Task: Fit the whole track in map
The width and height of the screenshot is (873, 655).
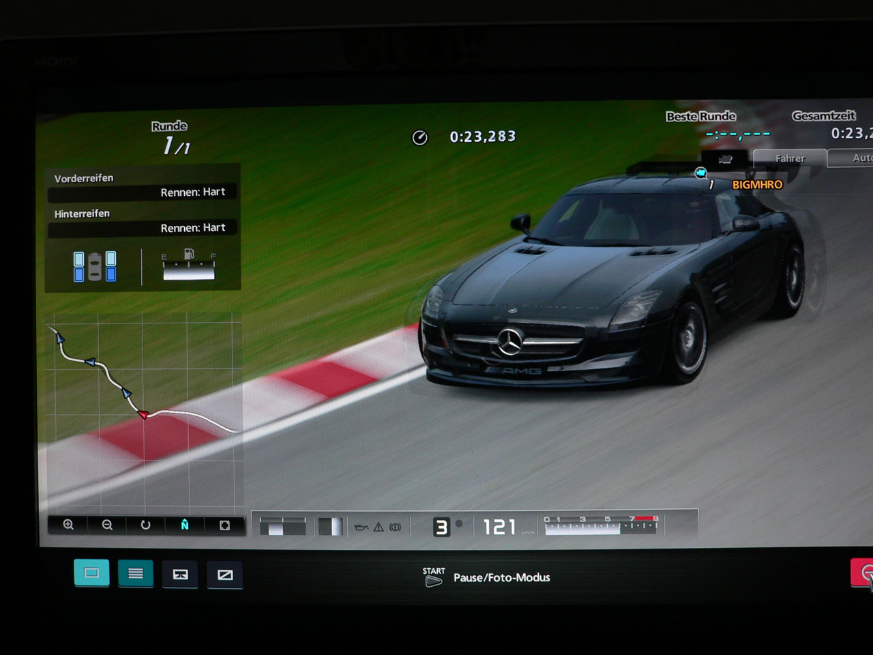Action: 224,525
